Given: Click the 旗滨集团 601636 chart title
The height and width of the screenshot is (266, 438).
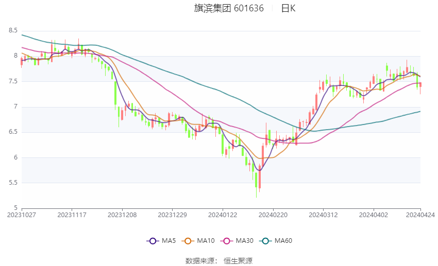Looking at the screenshot, I should click(x=229, y=8).
